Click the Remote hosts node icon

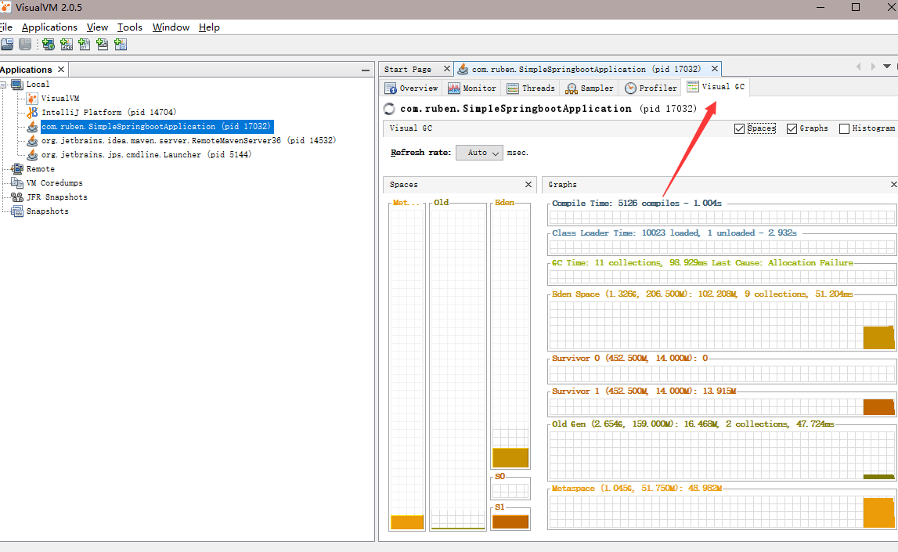point(17,169)
